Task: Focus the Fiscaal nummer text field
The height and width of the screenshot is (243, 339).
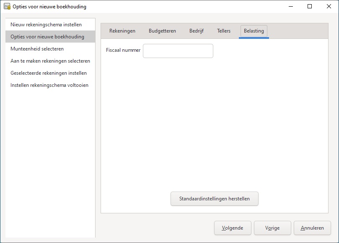Action: [178, 51]
